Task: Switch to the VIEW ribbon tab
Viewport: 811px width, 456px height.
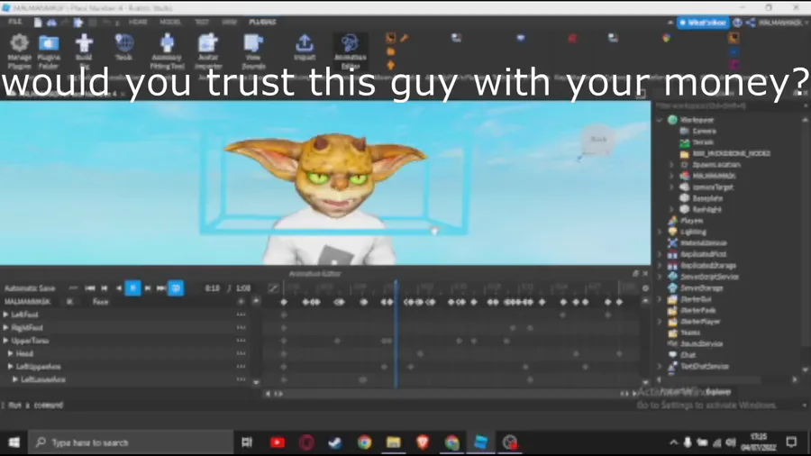Action: click(x=229, y=22)
